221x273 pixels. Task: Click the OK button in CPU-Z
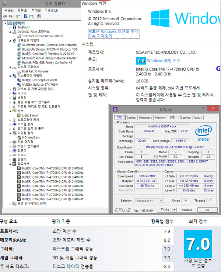pyautogui.click(x=207, y=210)
